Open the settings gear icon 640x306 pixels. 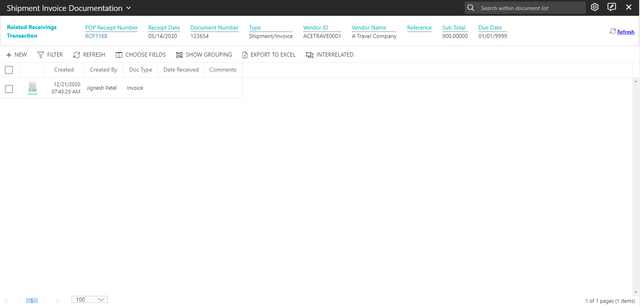point(594,7)
